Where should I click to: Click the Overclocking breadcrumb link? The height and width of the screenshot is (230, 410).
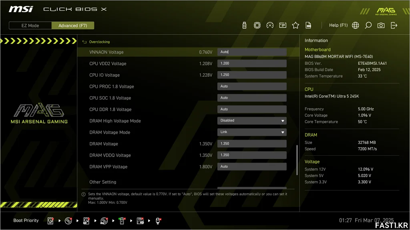[x=99, y=42]
